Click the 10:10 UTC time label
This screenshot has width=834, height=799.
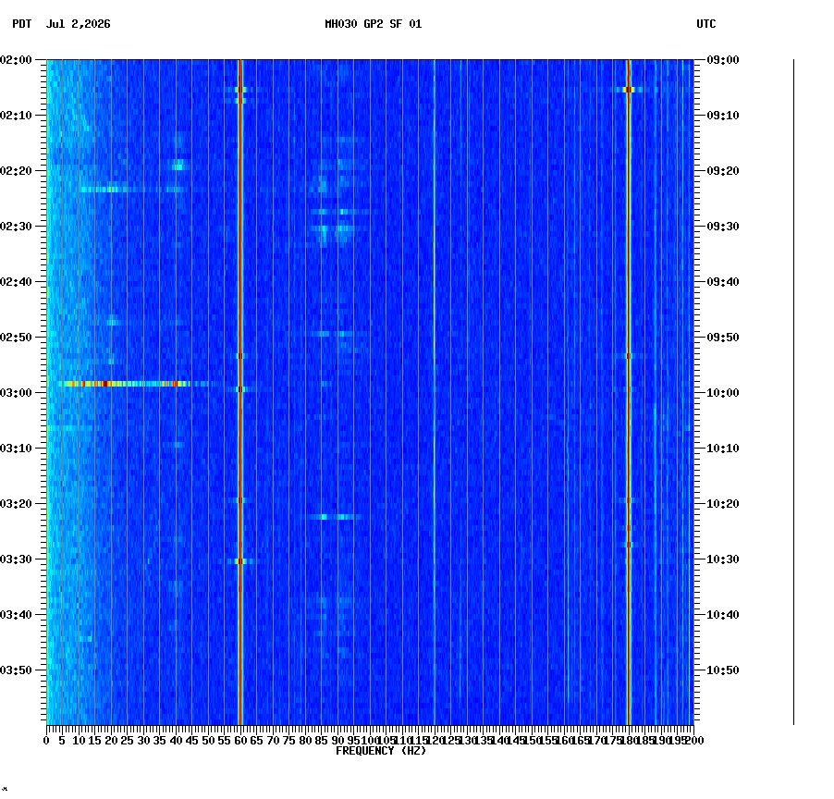point(723,449)
